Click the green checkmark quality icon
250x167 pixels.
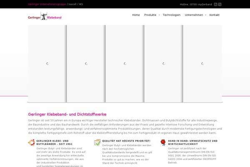pyautogui.click(x=97, y=142)
